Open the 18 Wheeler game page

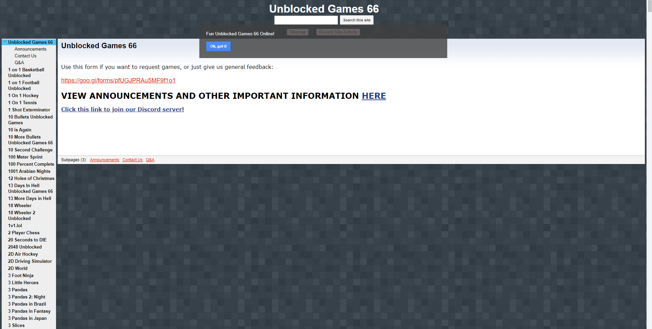click(20, 206)
